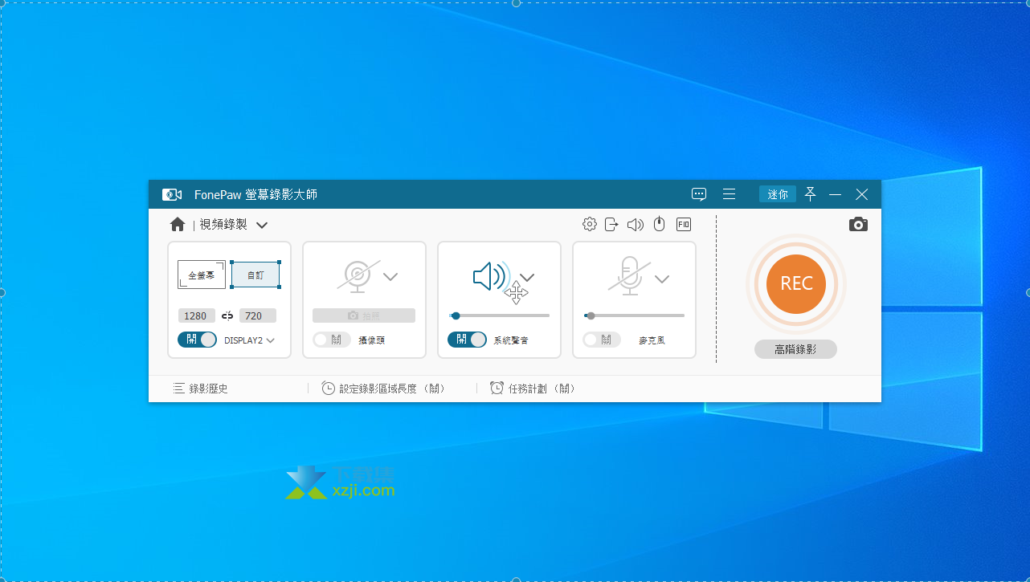Viewport: 1030px width, 582px height.
Task: Click the alarm clock task schedule icon
Action: click(x=497, y=389)
